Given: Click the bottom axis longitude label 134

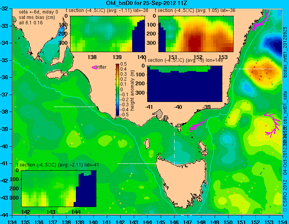Looking at the screenshot, I should click(x=12, y=221).
